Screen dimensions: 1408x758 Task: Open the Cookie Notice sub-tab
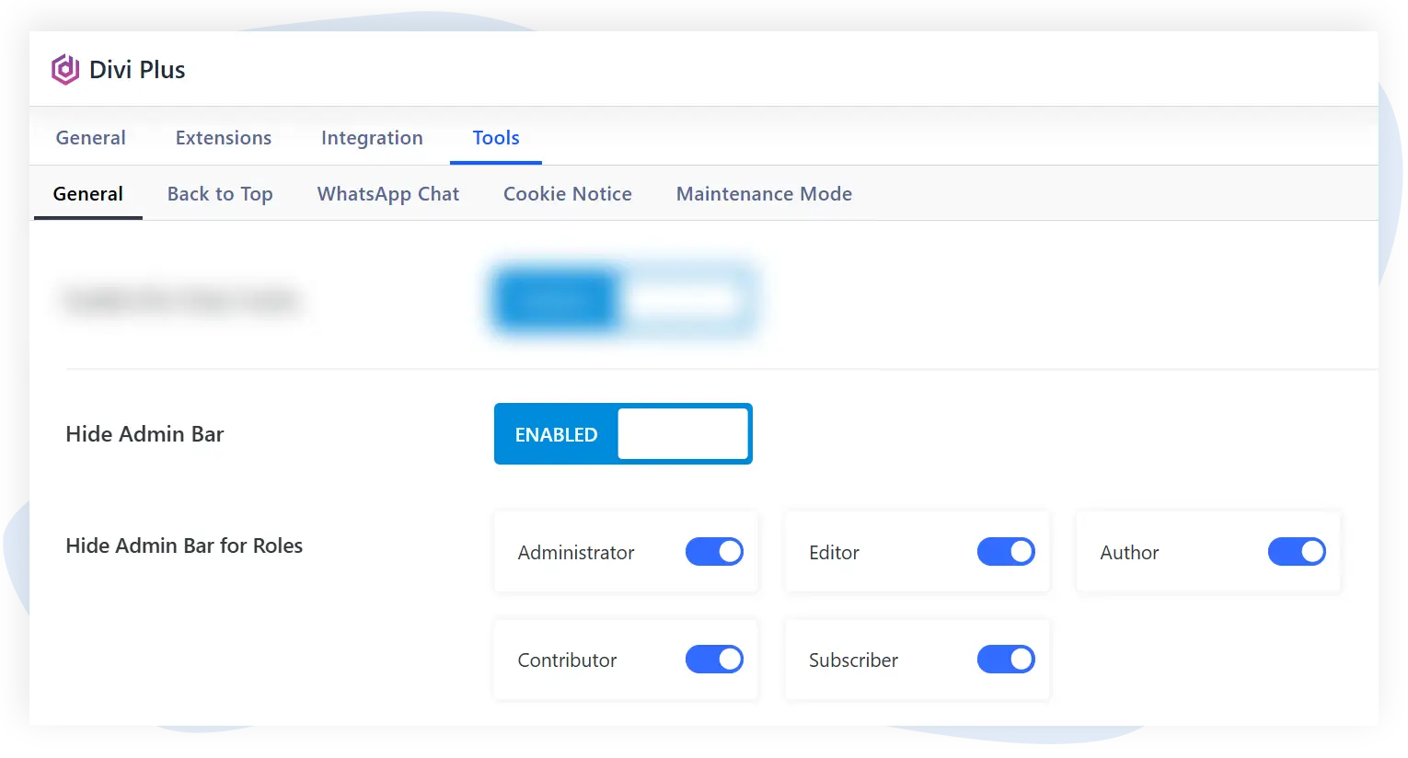(x=568, y=194)
